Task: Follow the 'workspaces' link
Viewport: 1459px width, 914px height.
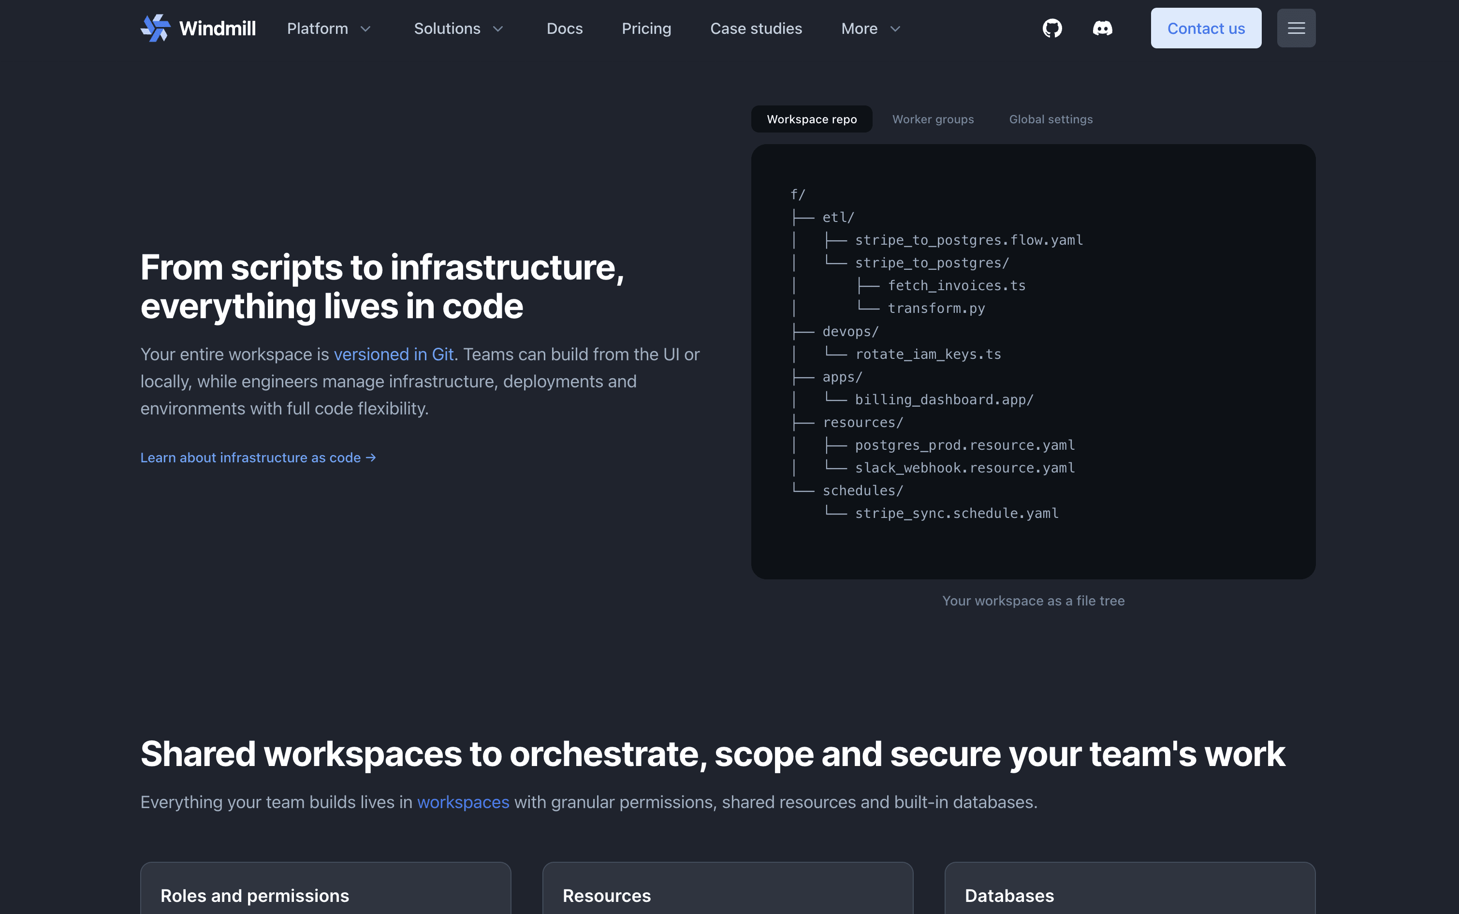Action: [x=463, y=802]
